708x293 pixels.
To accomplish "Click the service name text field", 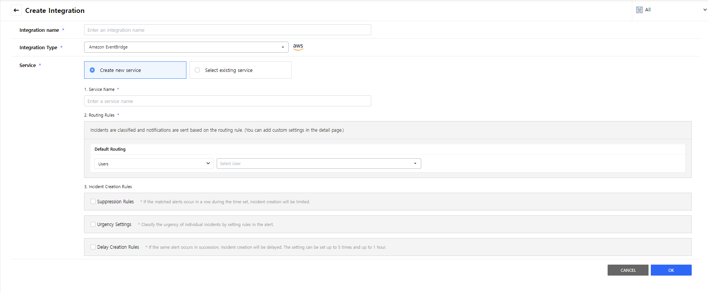I will (x=227, y=101).
